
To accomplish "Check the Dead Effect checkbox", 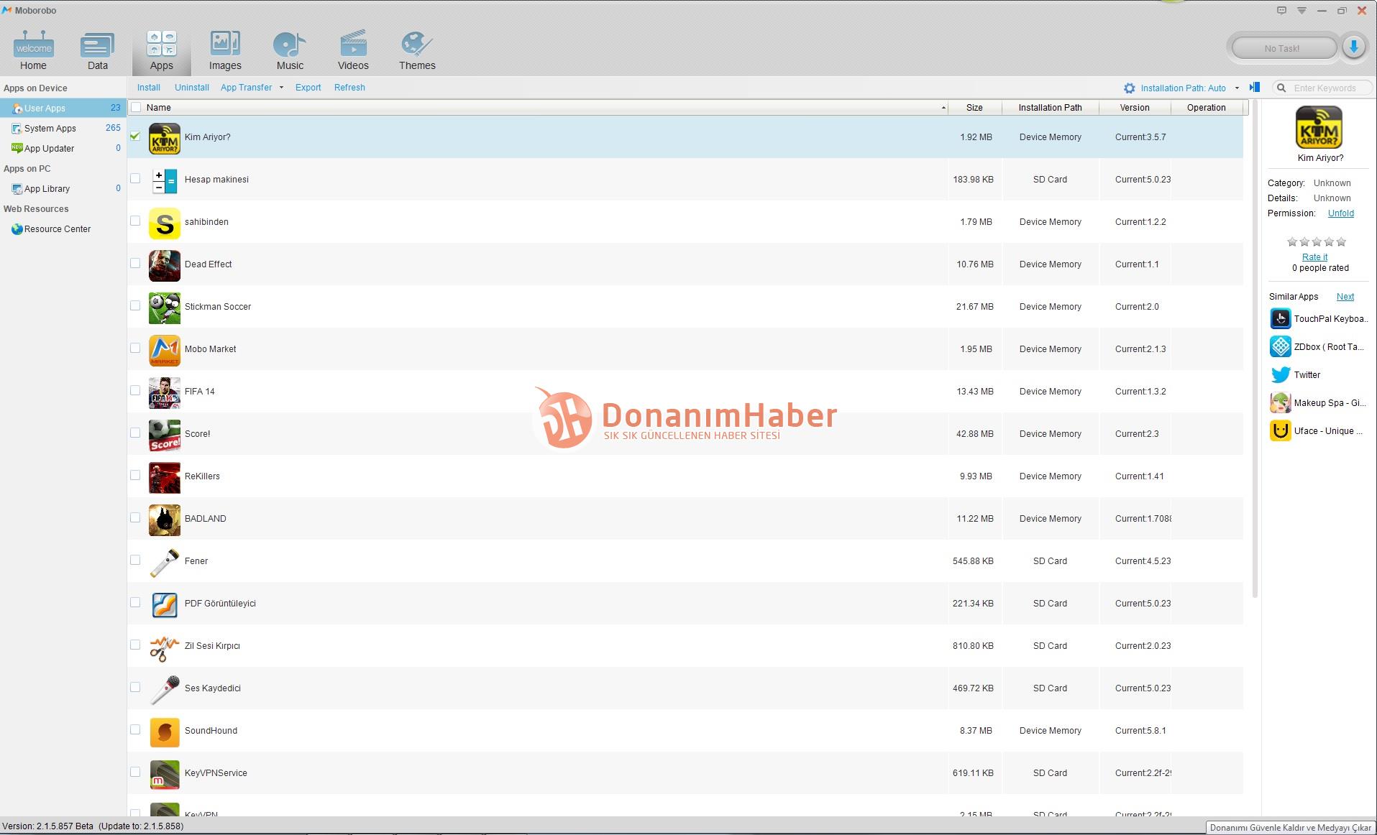I will click(135, 263).
